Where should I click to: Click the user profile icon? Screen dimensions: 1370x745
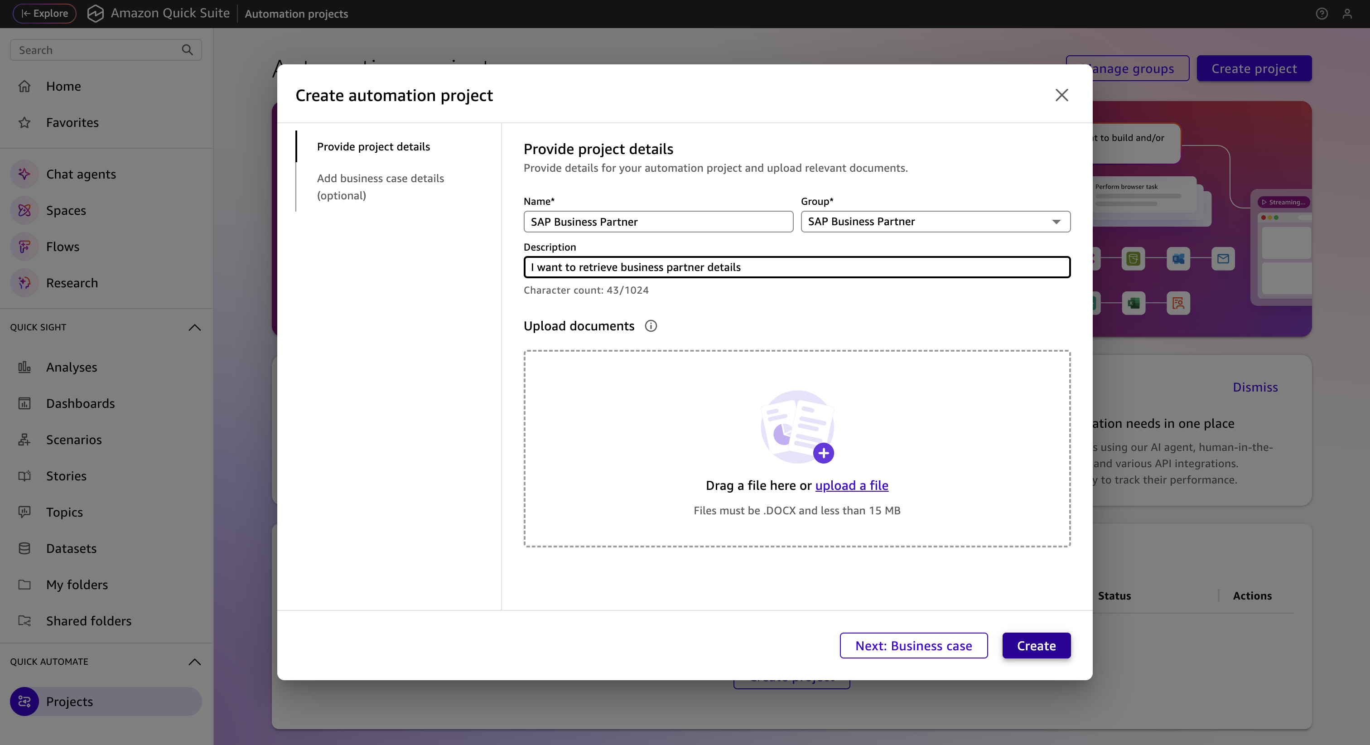point(1347,14)
